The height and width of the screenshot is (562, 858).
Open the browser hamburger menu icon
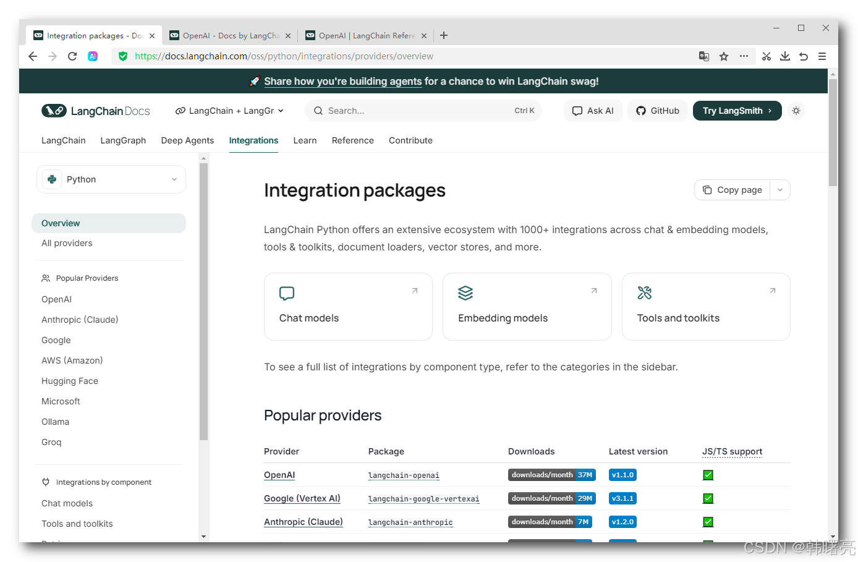(822, 56)
